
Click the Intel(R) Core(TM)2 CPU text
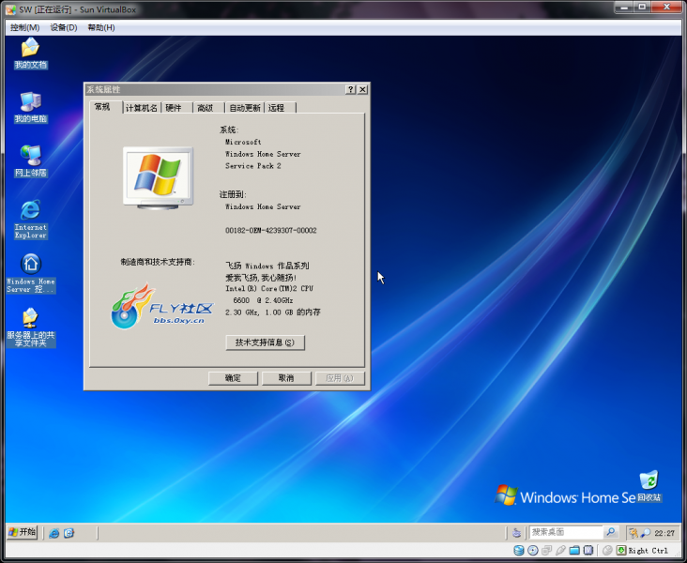click(269, 289)
